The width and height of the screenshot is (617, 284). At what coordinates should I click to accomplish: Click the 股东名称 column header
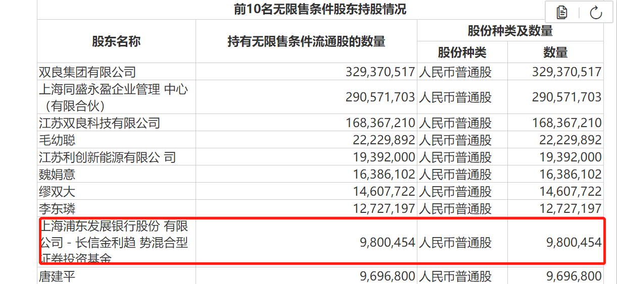point(116,41)
